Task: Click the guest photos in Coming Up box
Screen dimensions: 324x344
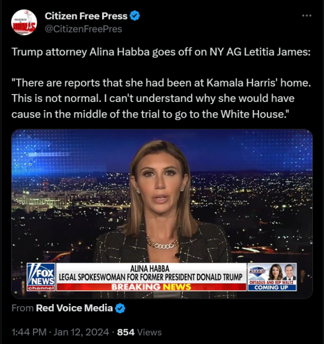Action: pyautogui.click(x=282, y=272)
